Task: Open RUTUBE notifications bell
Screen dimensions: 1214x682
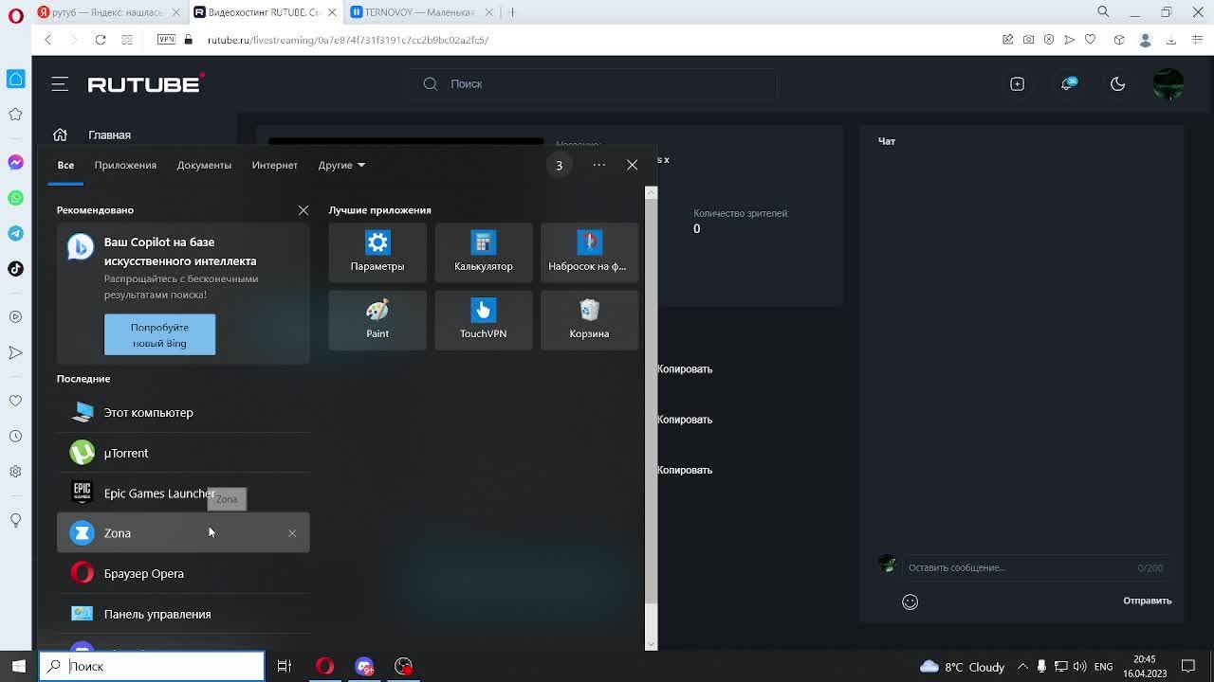Action: (x=1067, y=84)
